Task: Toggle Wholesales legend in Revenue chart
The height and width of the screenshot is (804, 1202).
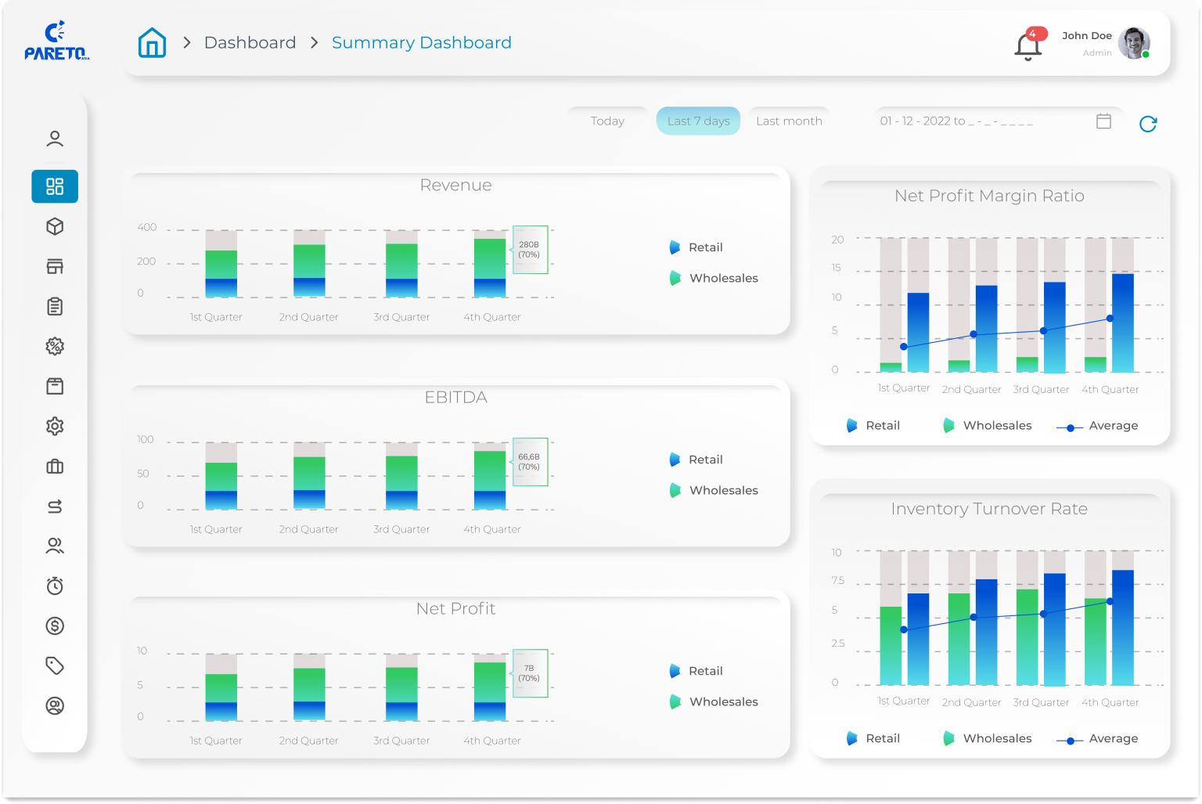Action: click(x=714, y=278)
